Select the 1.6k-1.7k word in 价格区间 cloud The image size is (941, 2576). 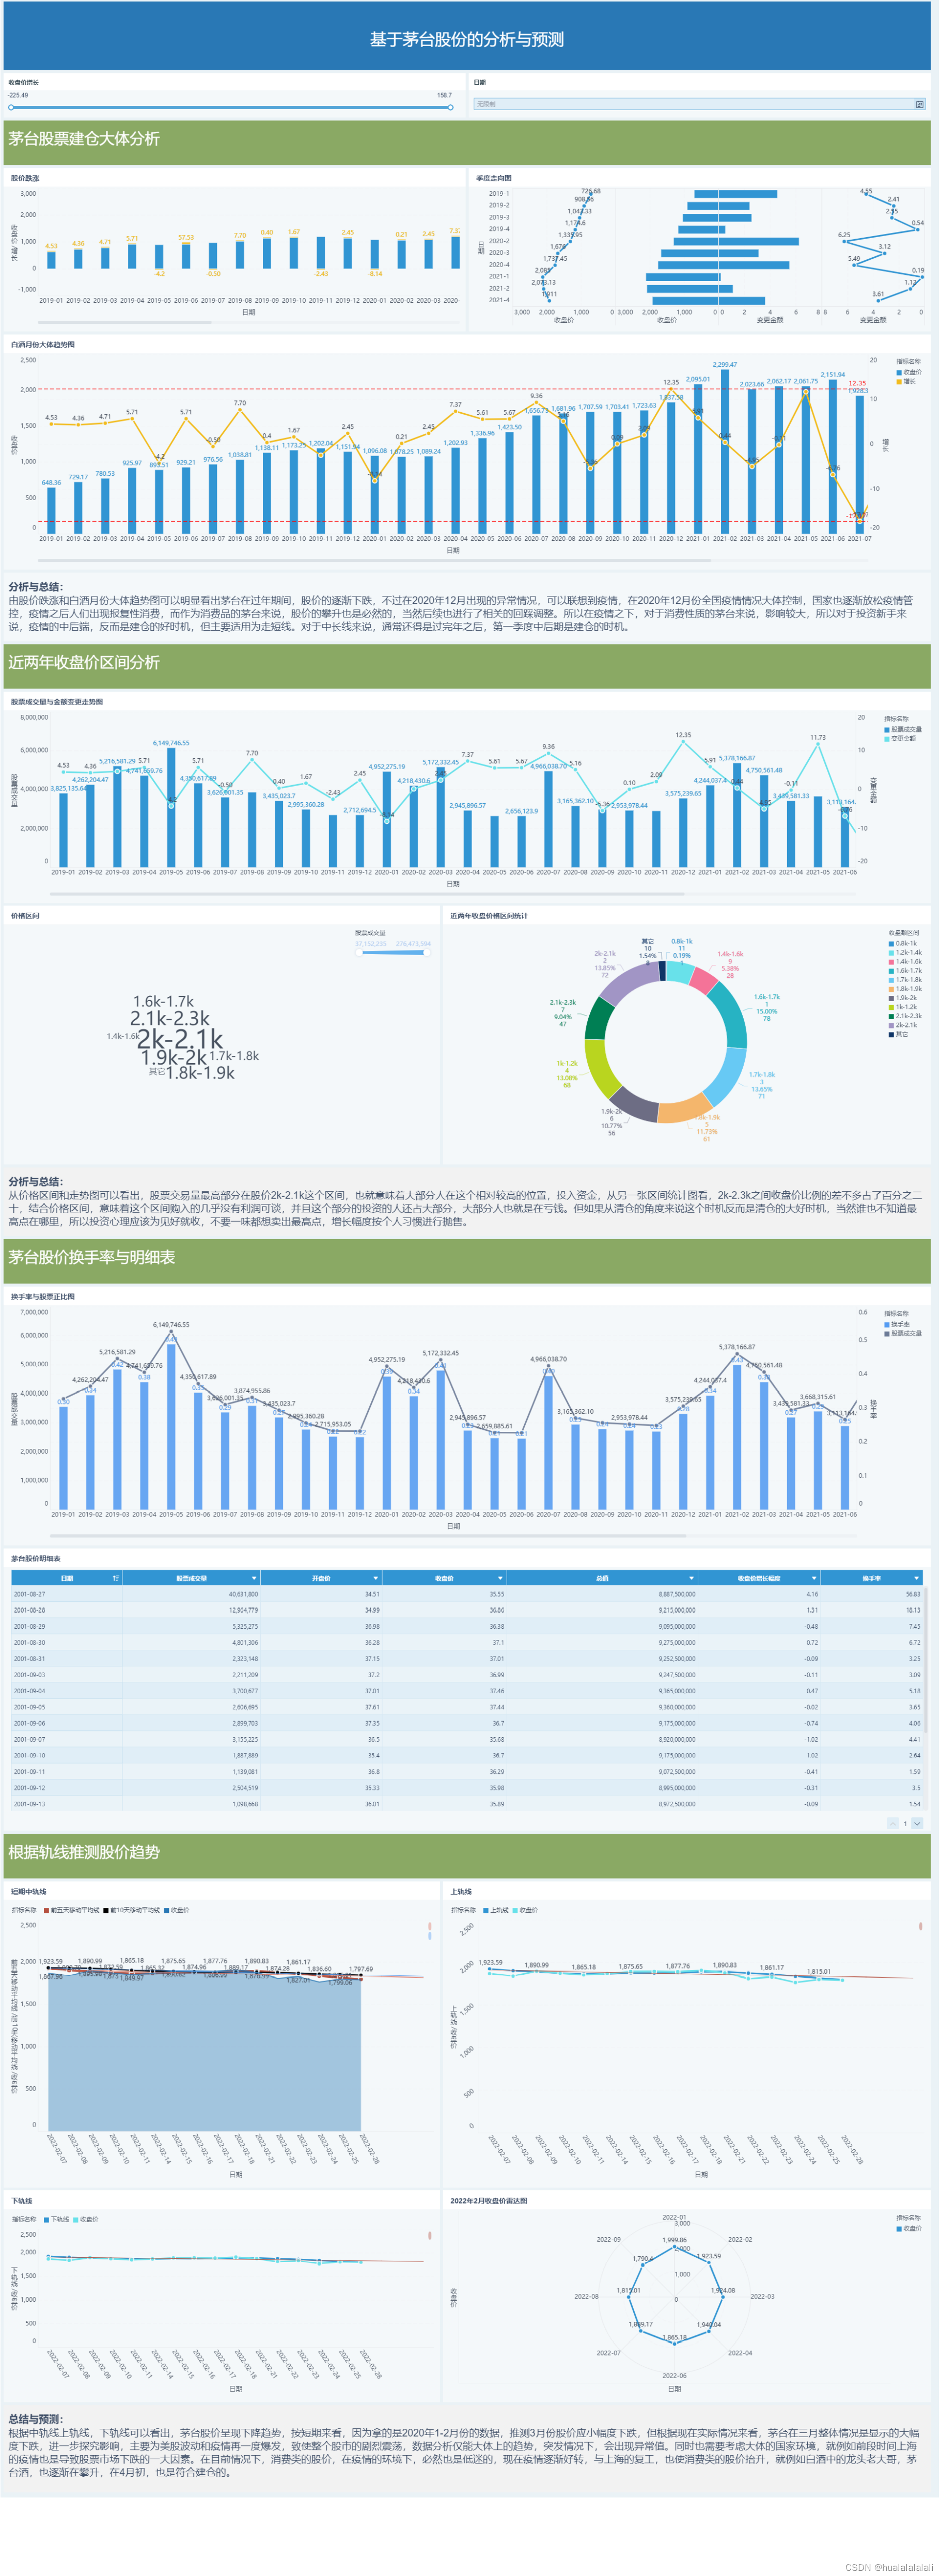pos(164,1001)
